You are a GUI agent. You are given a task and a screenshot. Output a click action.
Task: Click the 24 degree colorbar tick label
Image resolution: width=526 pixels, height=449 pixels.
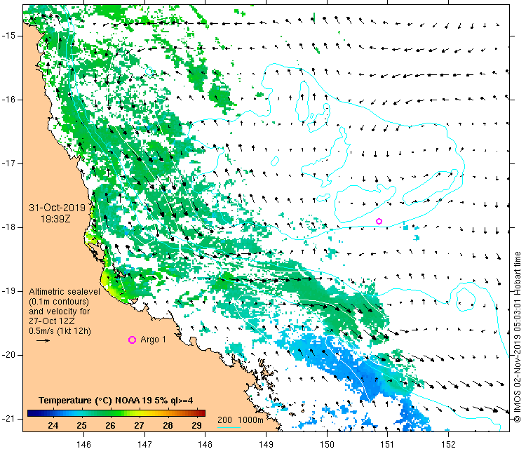click(x=53, y=426)
